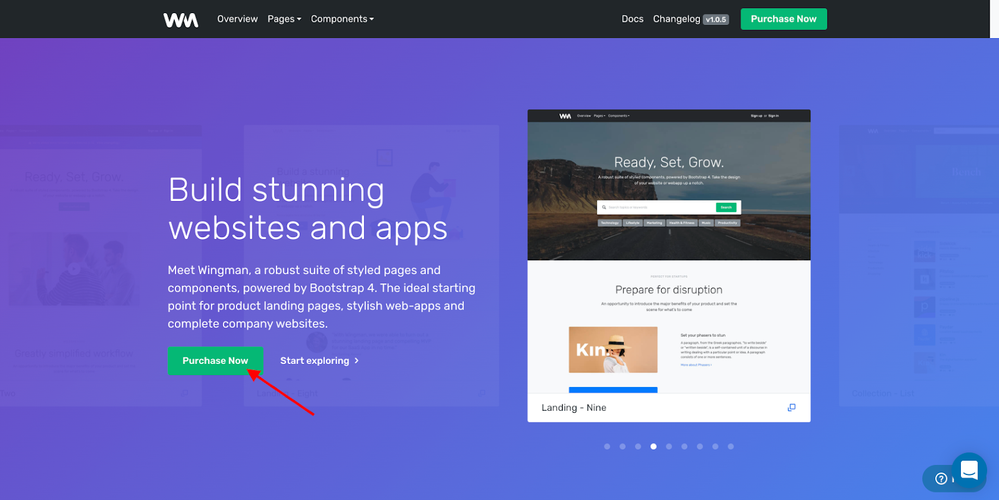Screen dimensions: 999x500
Task: Click the hero Purchase Now button
Action: (215, 361)
